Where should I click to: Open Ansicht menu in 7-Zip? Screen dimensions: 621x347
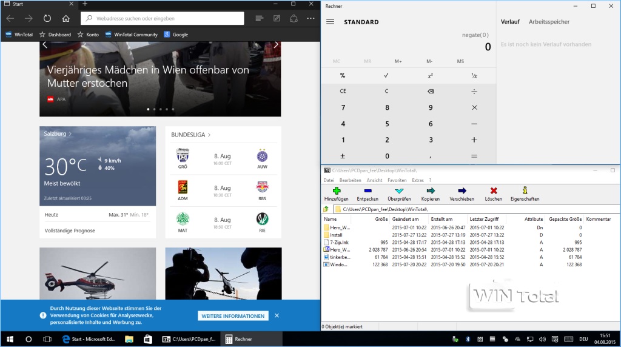tap(374, 180)
